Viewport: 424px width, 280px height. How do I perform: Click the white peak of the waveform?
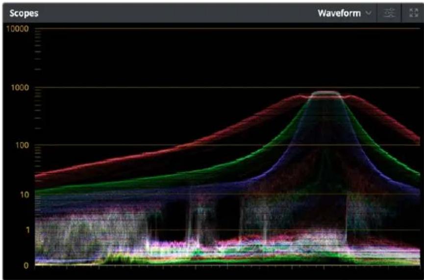click(326, 93)
